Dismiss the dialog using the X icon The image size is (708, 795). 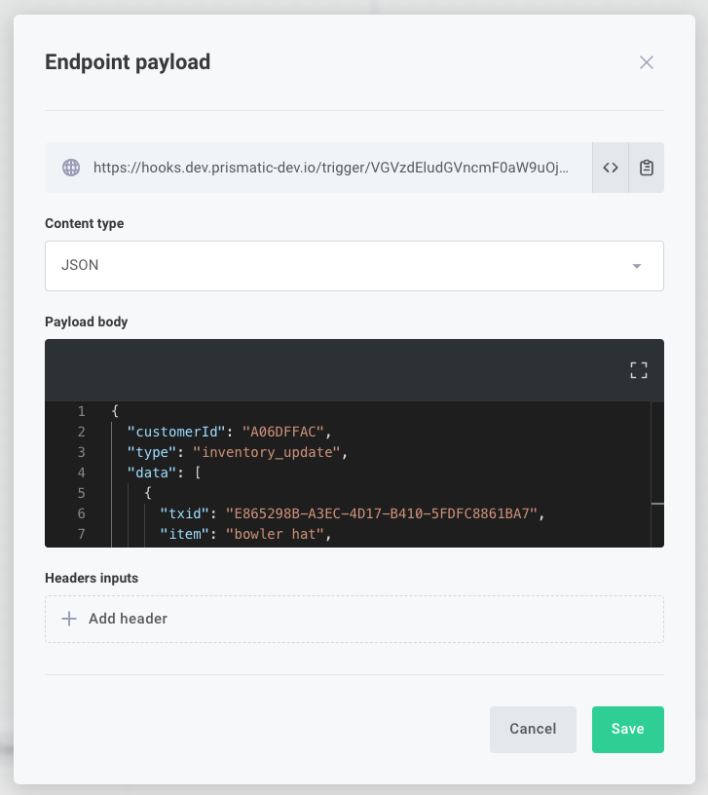tap(647, 62)
